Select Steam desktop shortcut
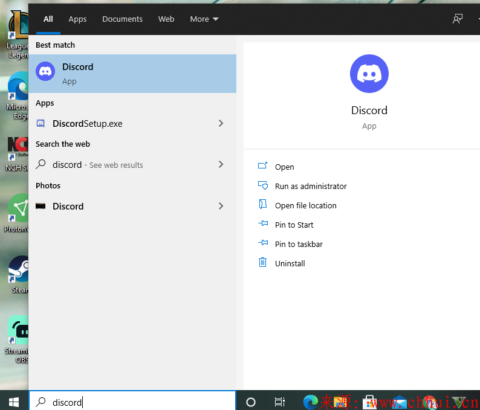The image size is (480, 410). [x=18, y=275]
